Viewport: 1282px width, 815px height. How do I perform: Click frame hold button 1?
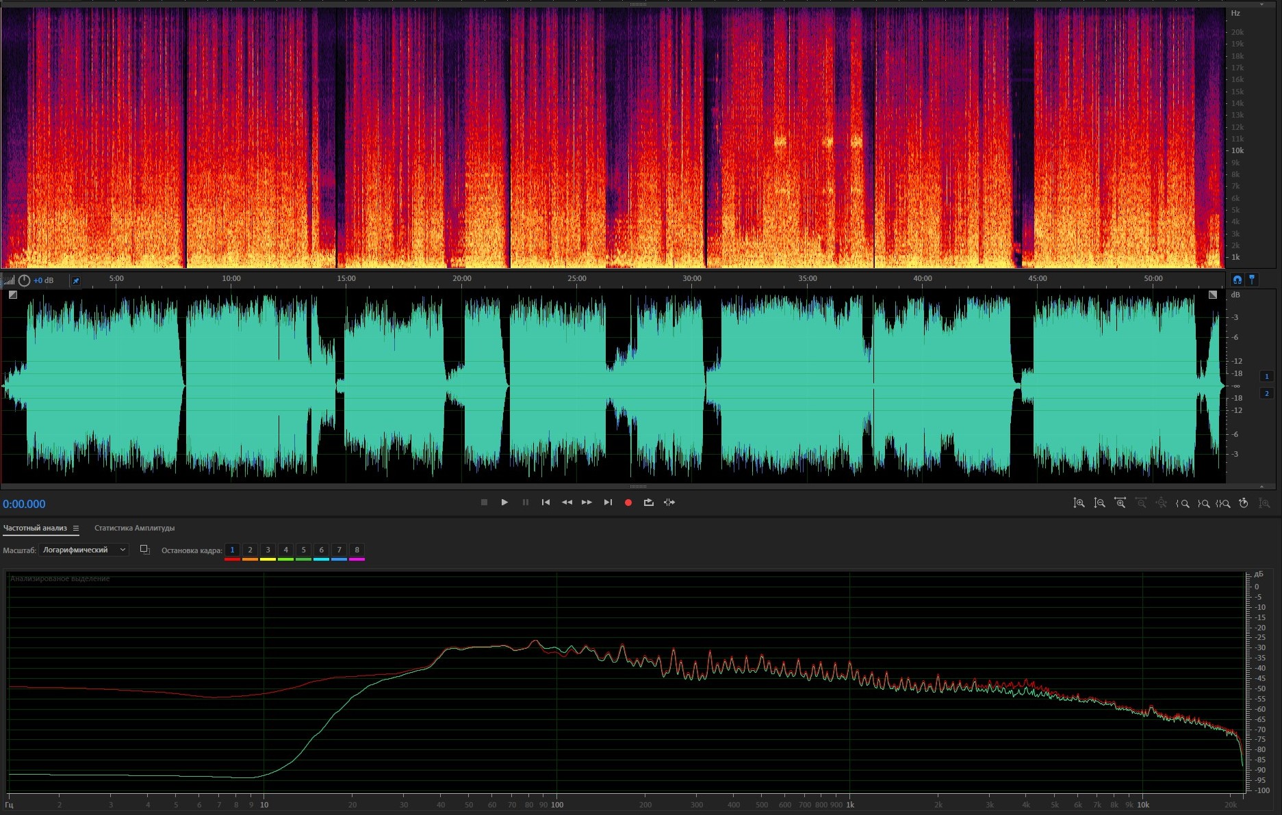(232, 550)
